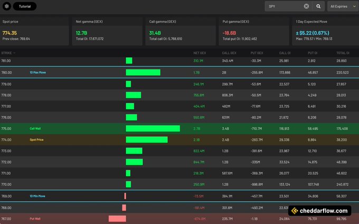Sort by the STRIKE column header
This screenshot has width=359, height=224.
point(8,53)
